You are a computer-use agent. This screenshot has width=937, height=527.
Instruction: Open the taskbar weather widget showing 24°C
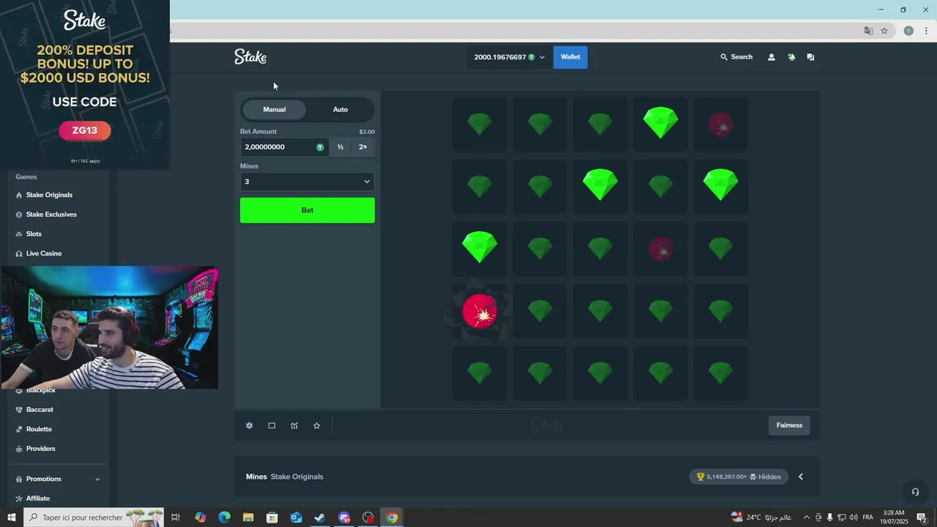click(x=761, y=517)
